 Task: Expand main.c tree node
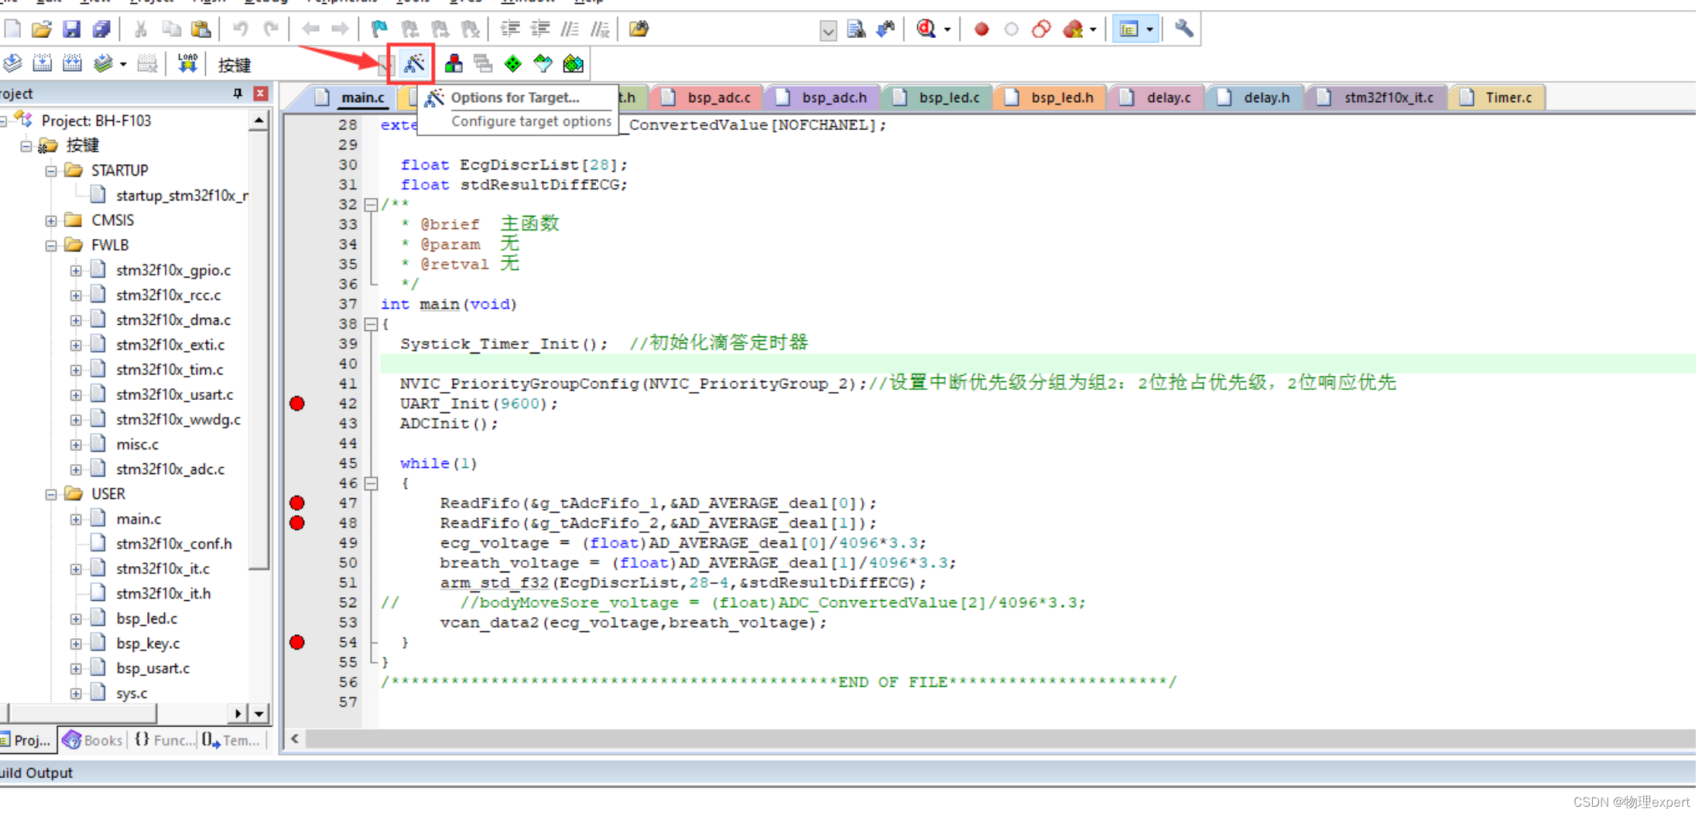point(76,520)
